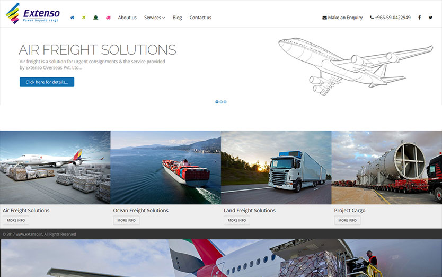Expand the Services dropdown menu

point(154,18)
